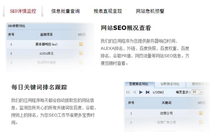Select the faded 搜狗排名对比 tab
The height and width of the screenshot is (140, 223).
pyautogui.click(x=200, y=84)
